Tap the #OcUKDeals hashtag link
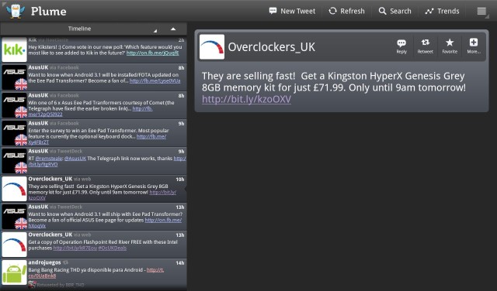This screenshot has width=497, height=291. coord(112,248)
